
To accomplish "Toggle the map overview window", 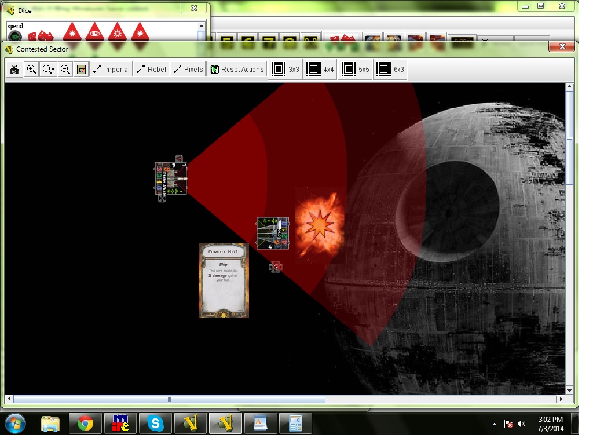I will (x=82, y=70).
